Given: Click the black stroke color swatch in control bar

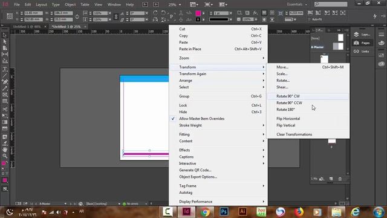Looking at the screenshot, I should click(x=198, y=19).
